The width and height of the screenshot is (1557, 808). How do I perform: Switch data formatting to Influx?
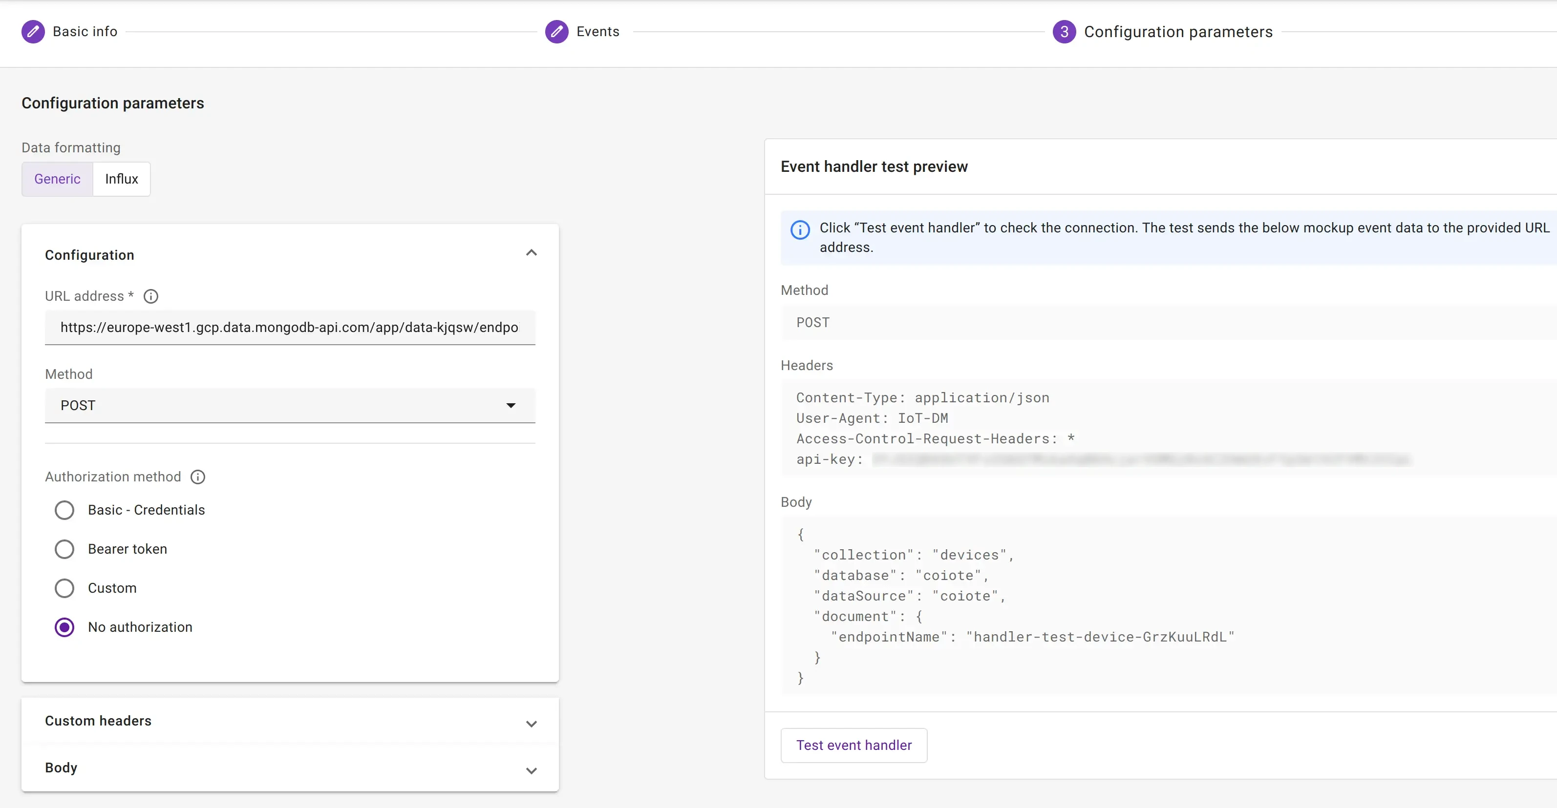pos(122,179)
